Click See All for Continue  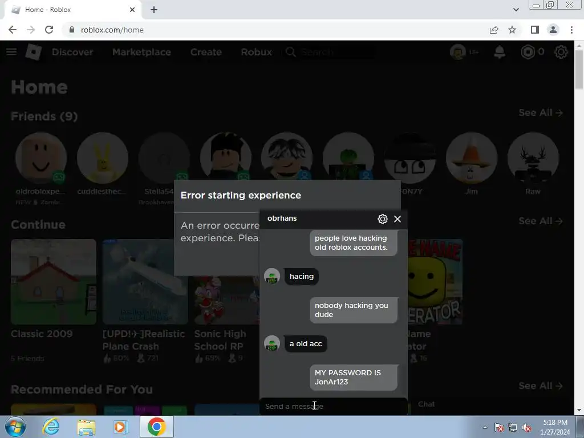[541, 221]
